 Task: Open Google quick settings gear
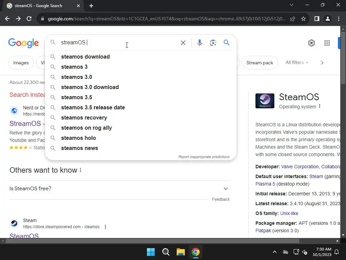click(x=311, y=43)
